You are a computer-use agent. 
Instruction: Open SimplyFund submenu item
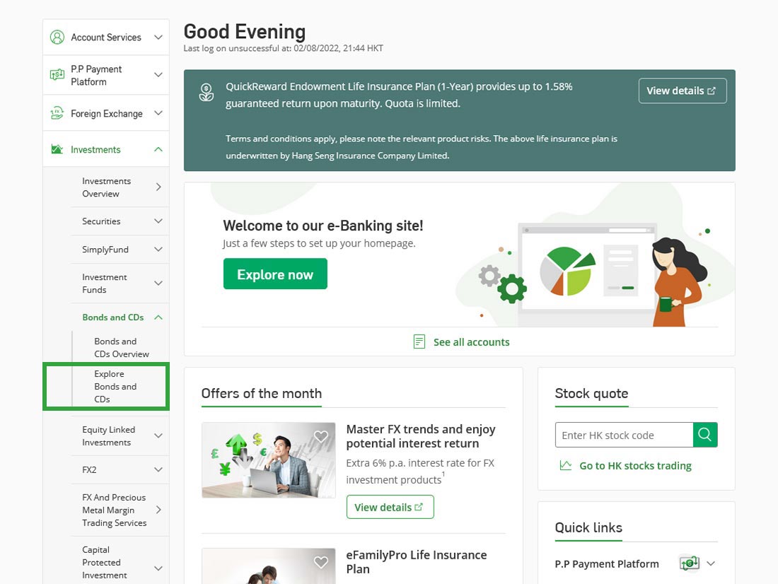point(105,250)
